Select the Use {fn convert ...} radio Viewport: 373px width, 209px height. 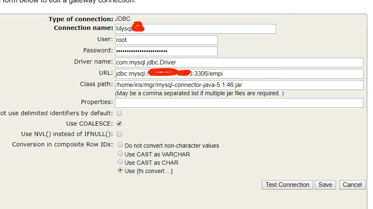120,171
